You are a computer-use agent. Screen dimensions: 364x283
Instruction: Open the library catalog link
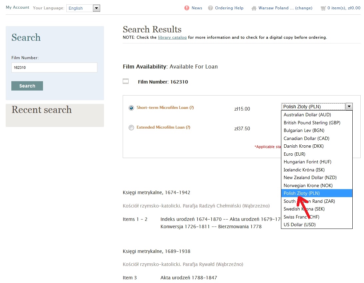[x=172, y=37]
